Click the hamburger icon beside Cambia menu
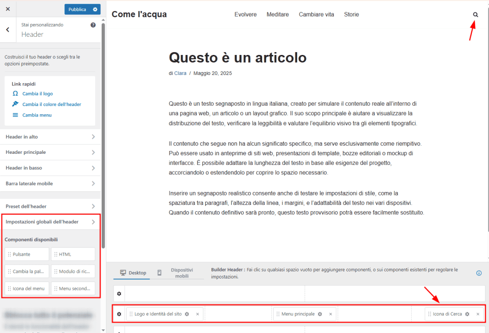Screen dimensions: 489x333 point(15,115)
